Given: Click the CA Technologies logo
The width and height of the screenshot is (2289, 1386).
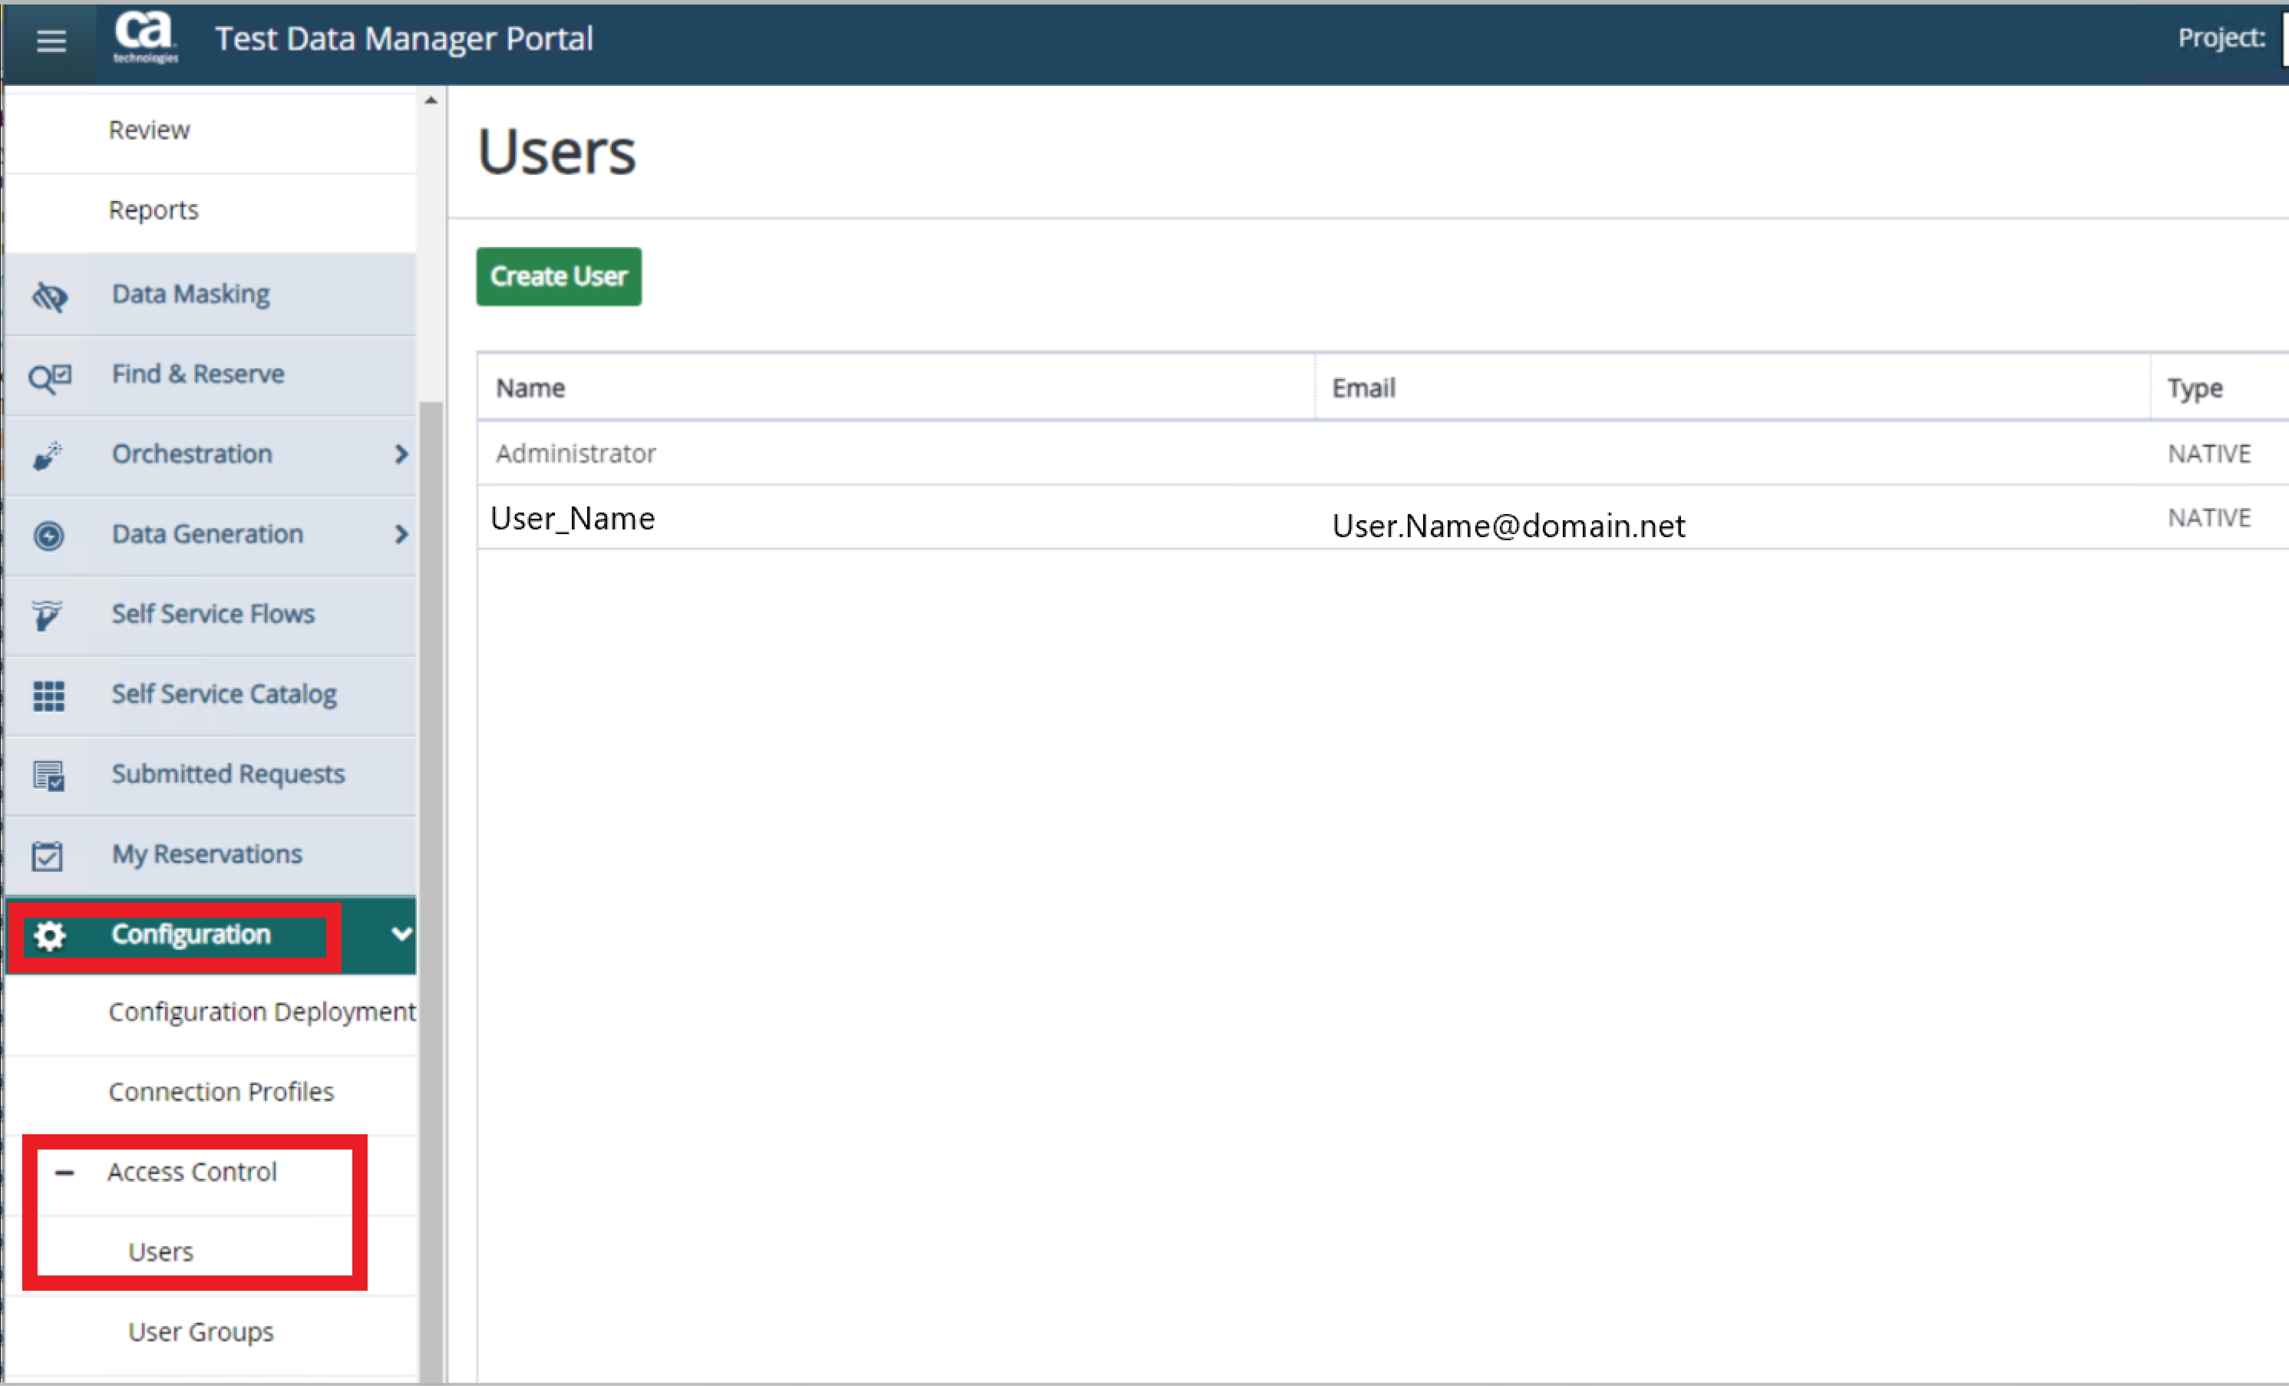Looking at the screenshot, I should 145,37.
